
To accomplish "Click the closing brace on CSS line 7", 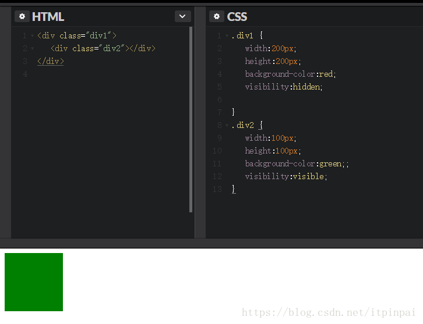I will point(234,112).
